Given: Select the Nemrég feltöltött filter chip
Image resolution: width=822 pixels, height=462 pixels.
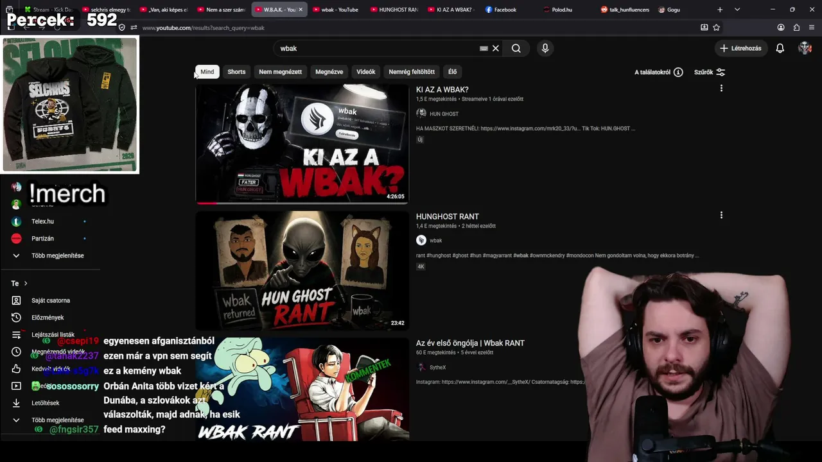Looking at the screenshot, I should point(412,72).
